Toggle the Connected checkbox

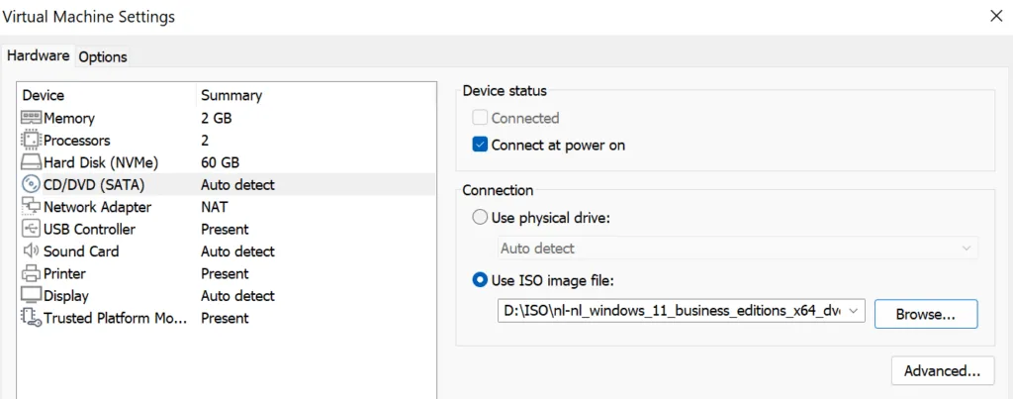[481, 118]
